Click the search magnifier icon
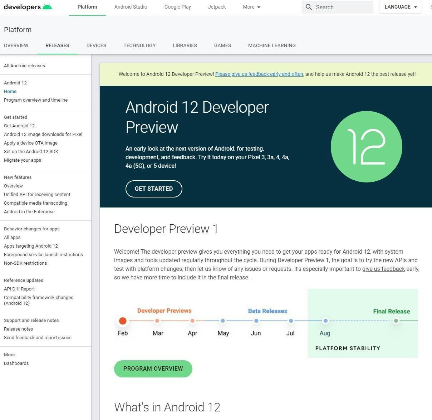The height and width of the screenshot is (420, 432). coord(309,7)
